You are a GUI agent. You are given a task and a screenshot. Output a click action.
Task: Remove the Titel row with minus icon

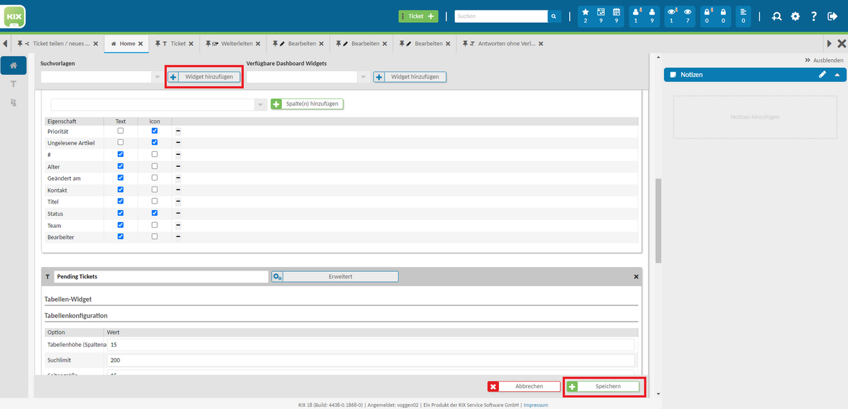177,202
